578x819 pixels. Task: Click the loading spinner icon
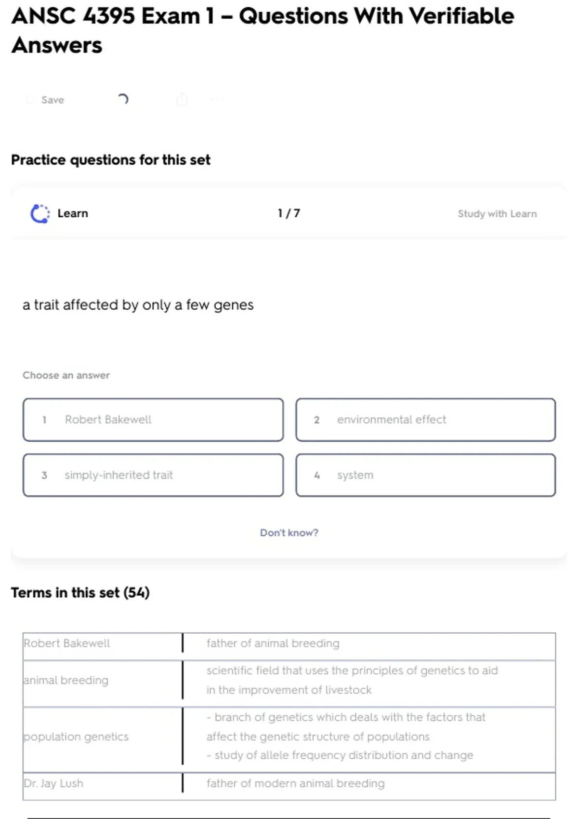[x=123, y=99]
